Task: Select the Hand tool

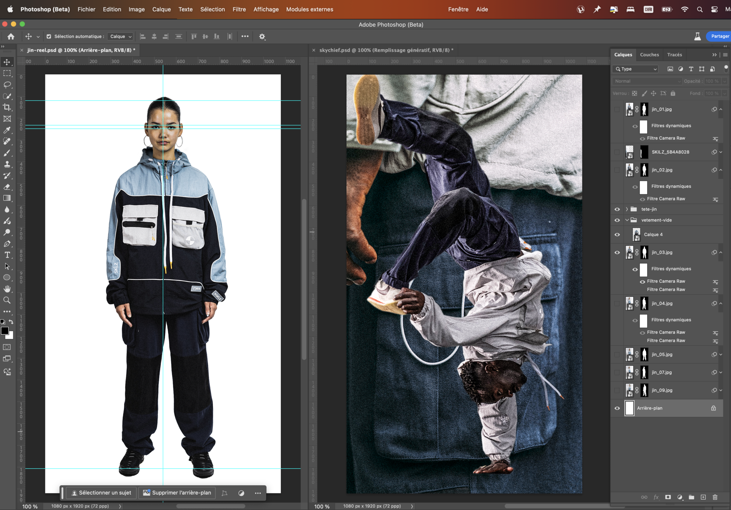Action: (7, 289)
